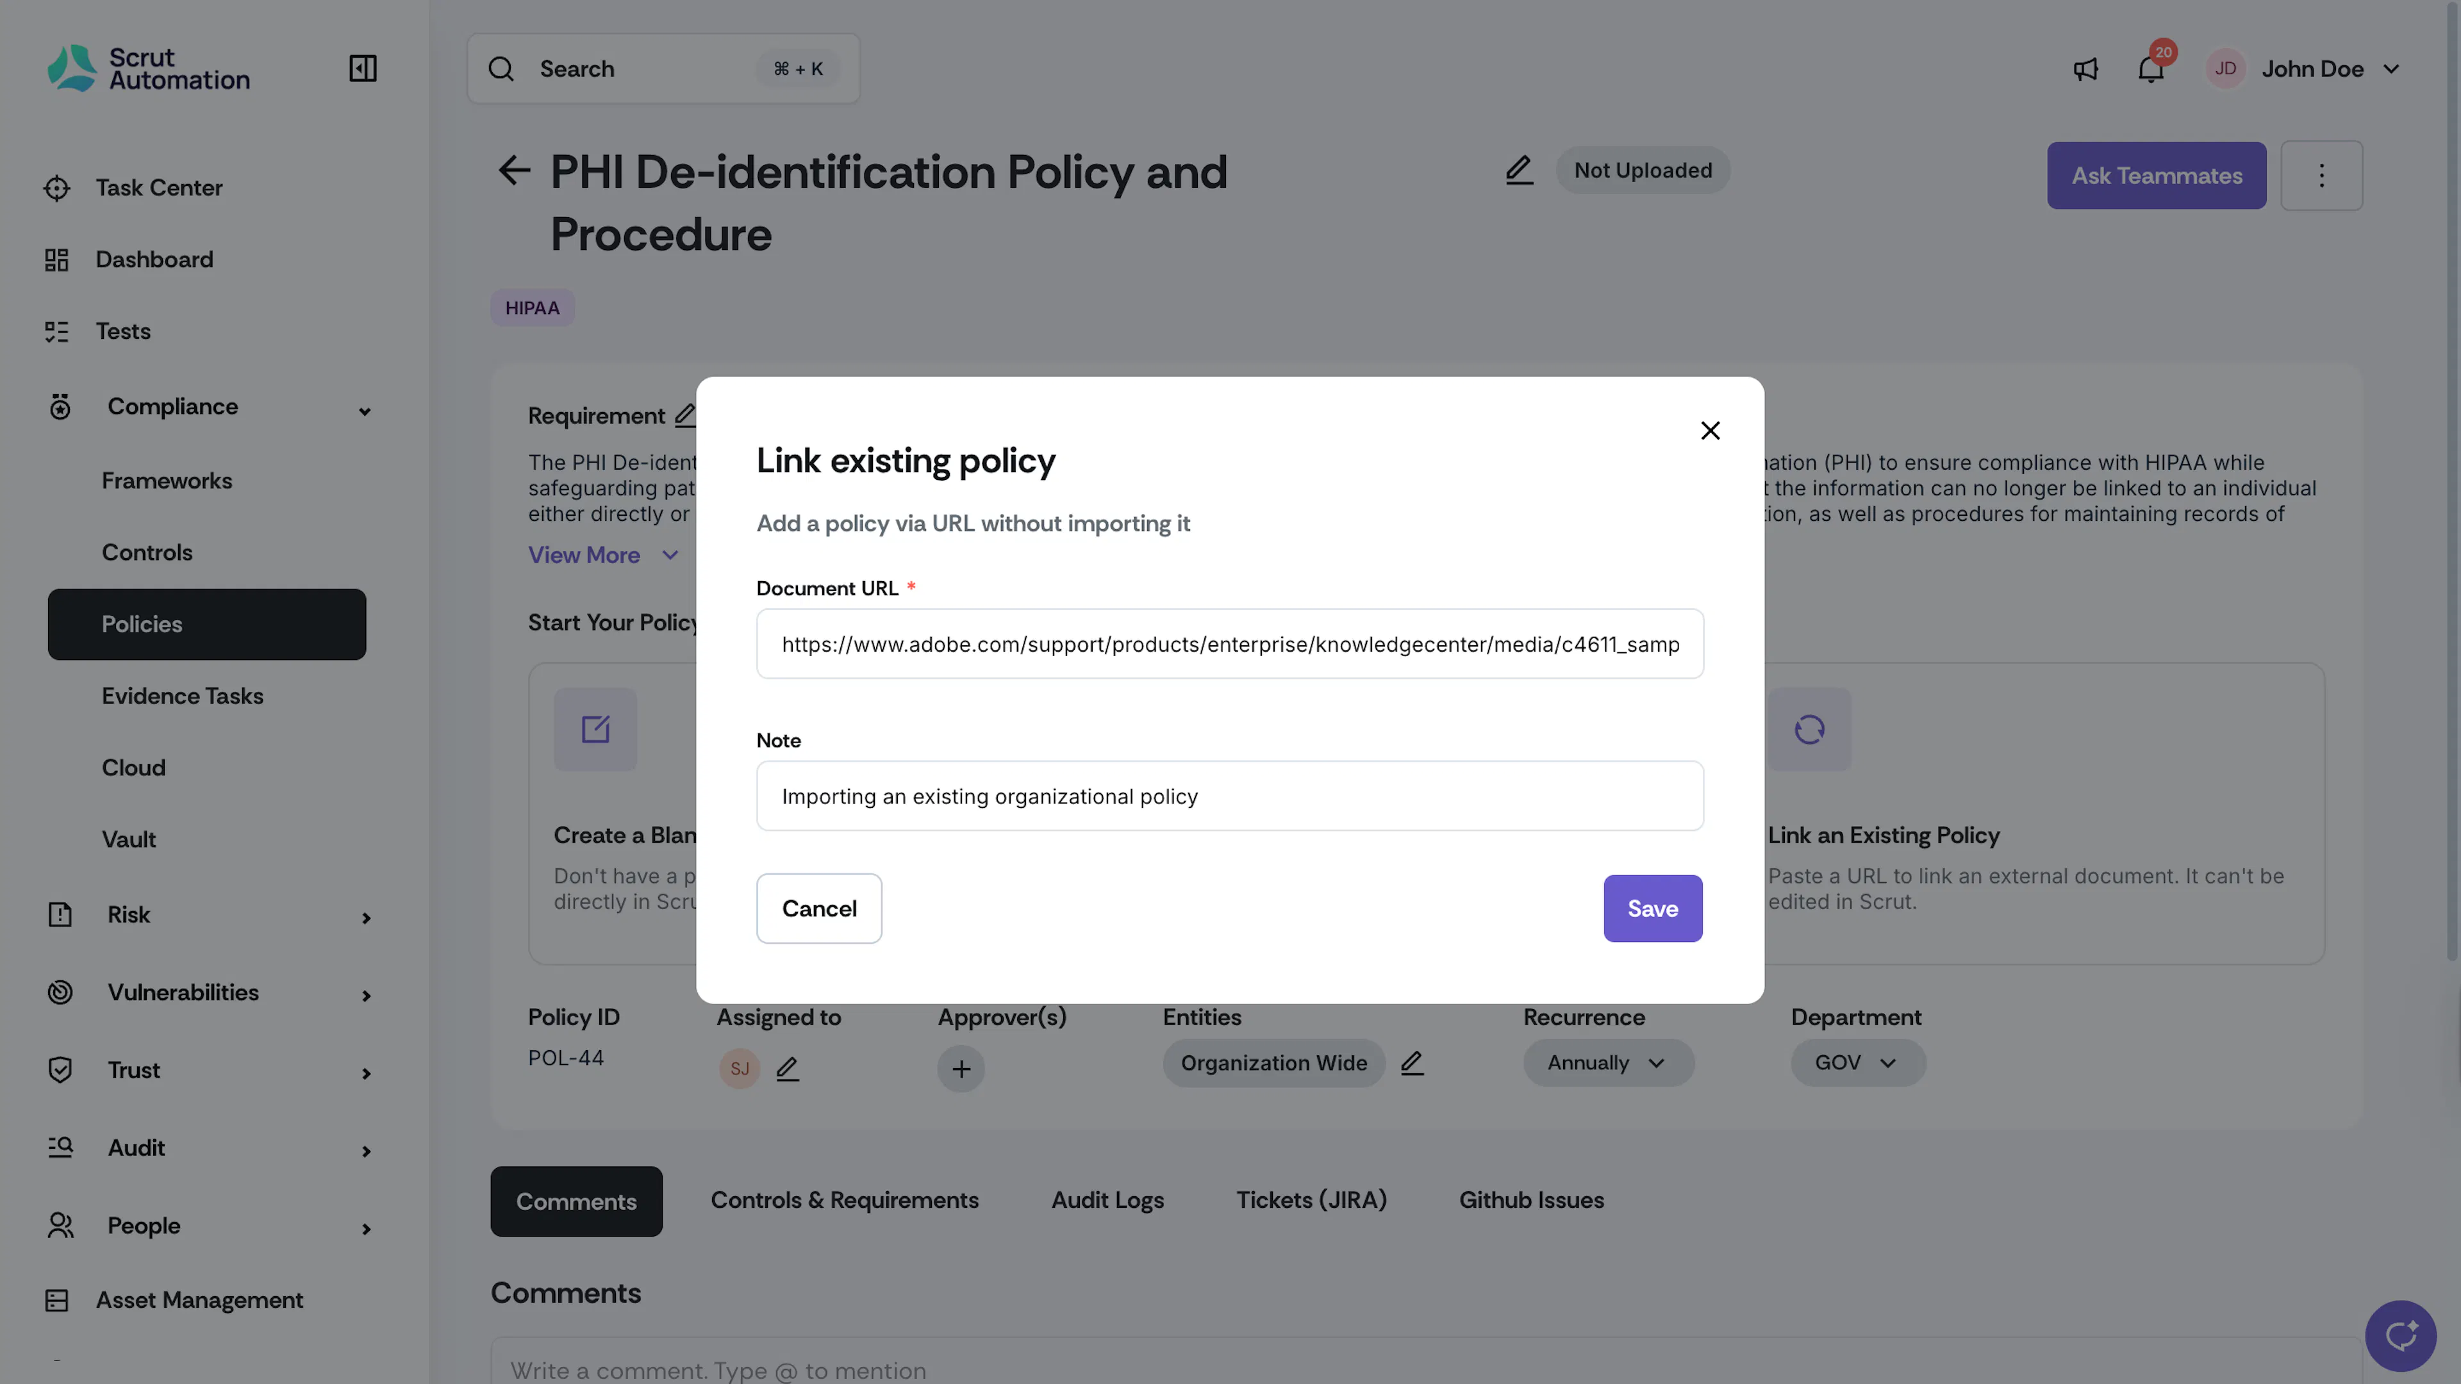Open the chat assistant floating icon

[x=2401, y=1335]
